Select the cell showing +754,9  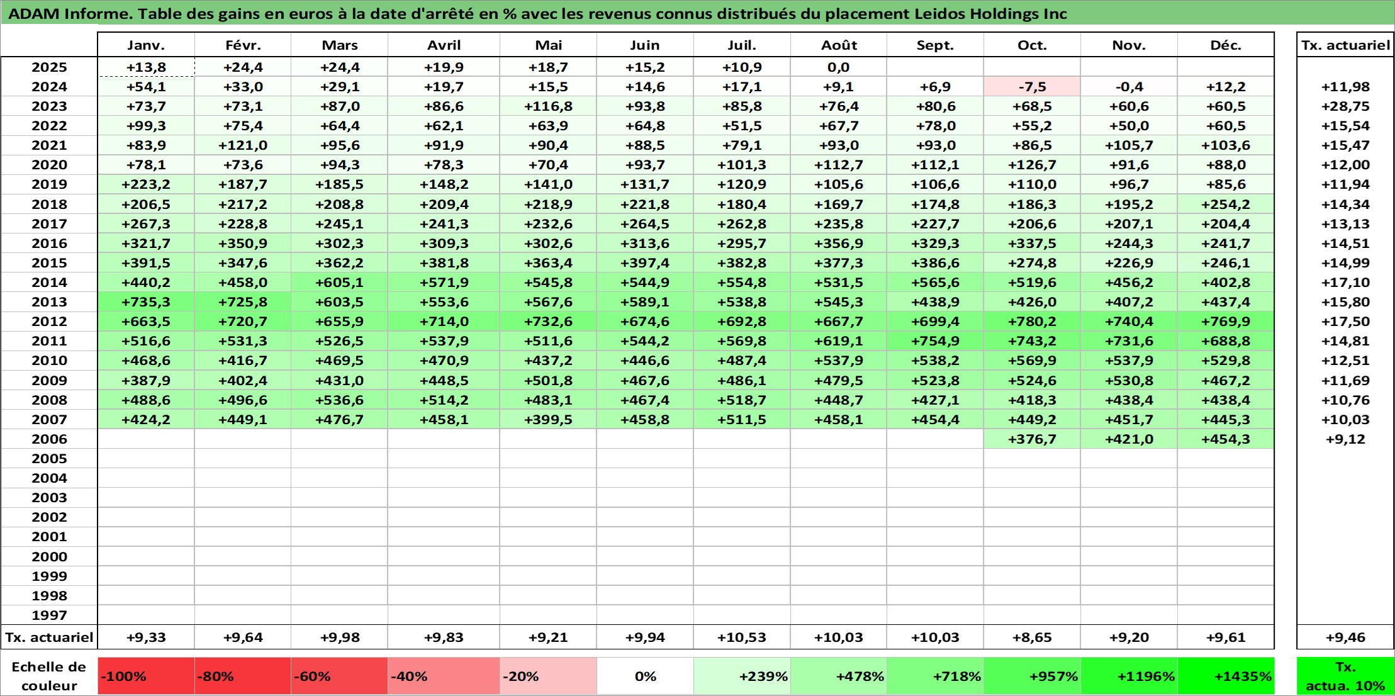pos(935,341)
